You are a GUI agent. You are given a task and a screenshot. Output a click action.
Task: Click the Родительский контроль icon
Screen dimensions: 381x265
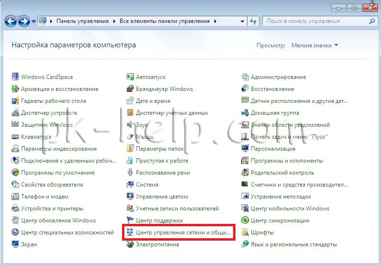[x=245, y=173]
